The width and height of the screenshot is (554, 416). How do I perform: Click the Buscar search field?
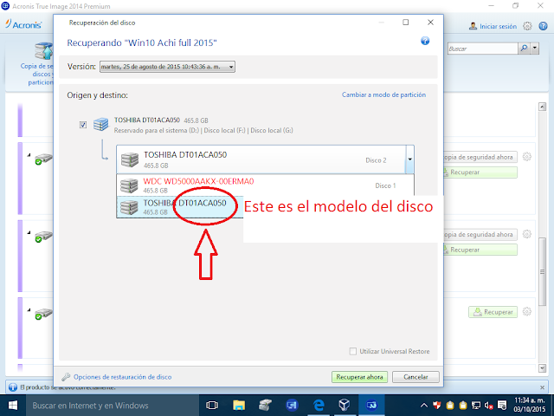pos(482,49)
